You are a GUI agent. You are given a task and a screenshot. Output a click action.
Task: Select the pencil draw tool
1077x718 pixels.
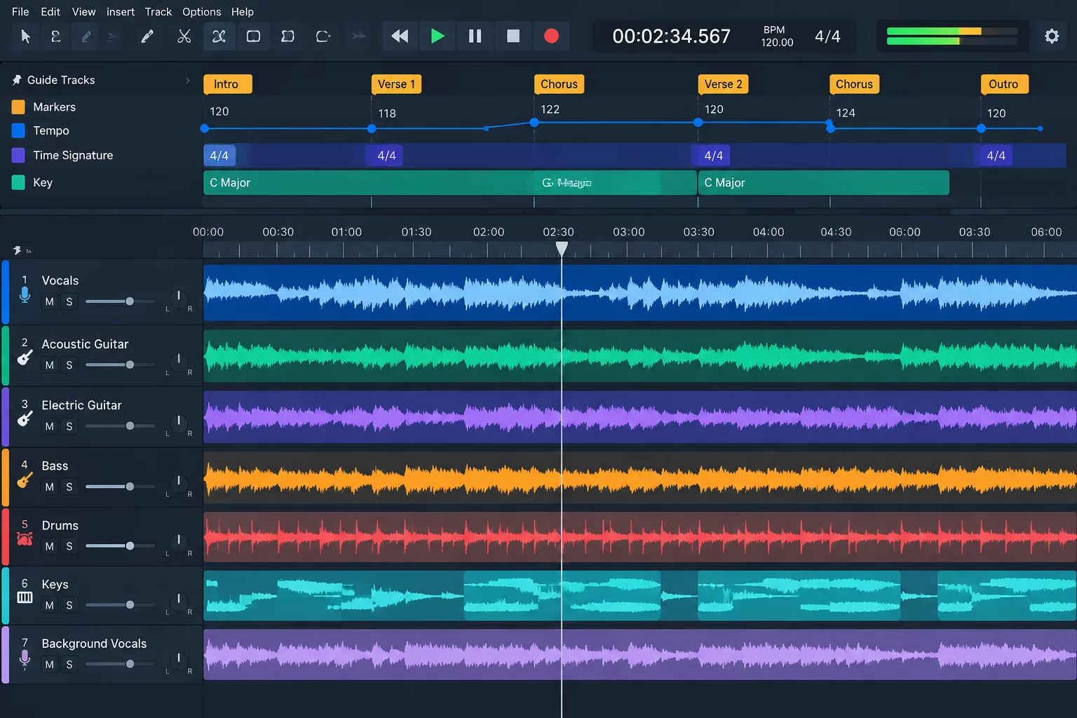click(x=147, y=36)
